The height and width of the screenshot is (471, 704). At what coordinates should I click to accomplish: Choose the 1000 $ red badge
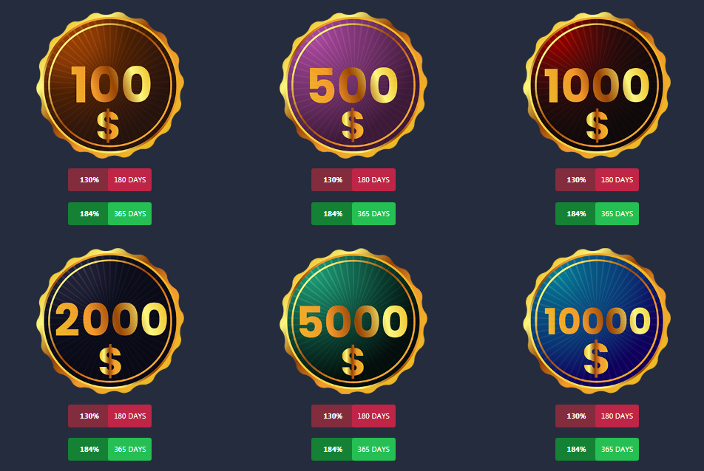(597, 85)
